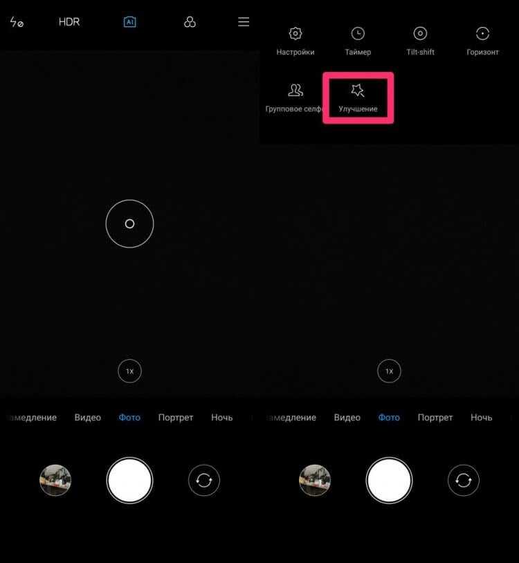The height and width of the screenshot is (563, 519).
Task: Switch to Портрет mode on left screen
Action: pos(176,418)
